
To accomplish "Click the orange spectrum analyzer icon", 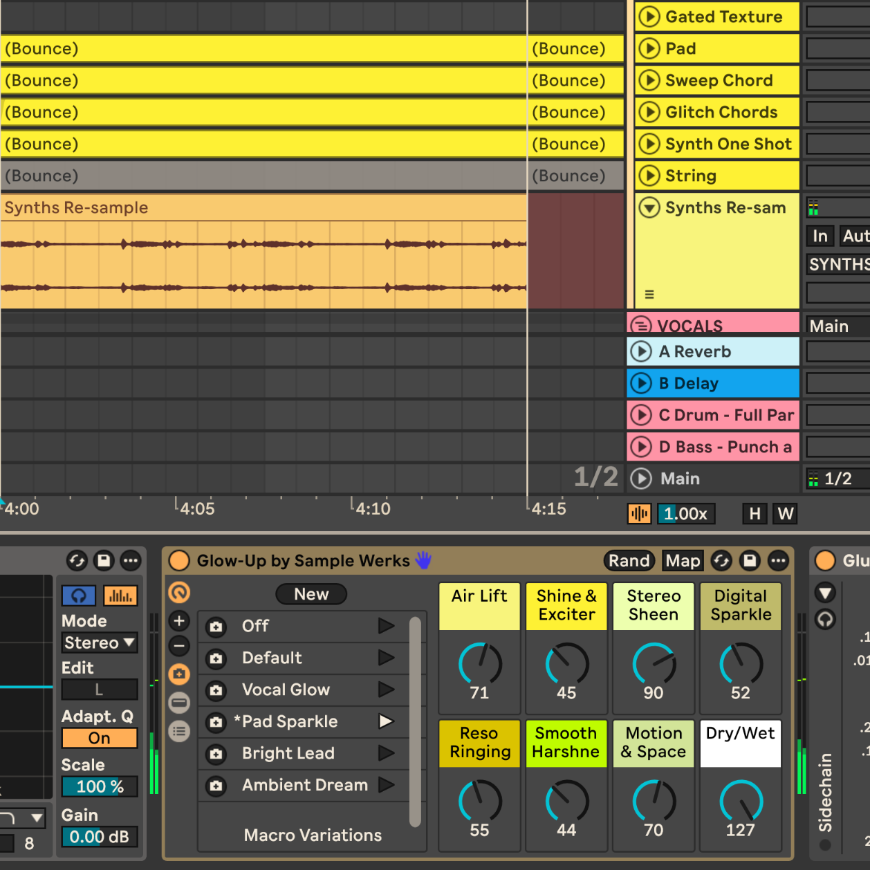I will [120, 595].
